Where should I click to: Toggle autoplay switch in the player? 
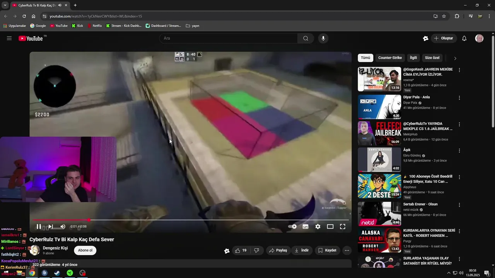[x=292, y=227]
